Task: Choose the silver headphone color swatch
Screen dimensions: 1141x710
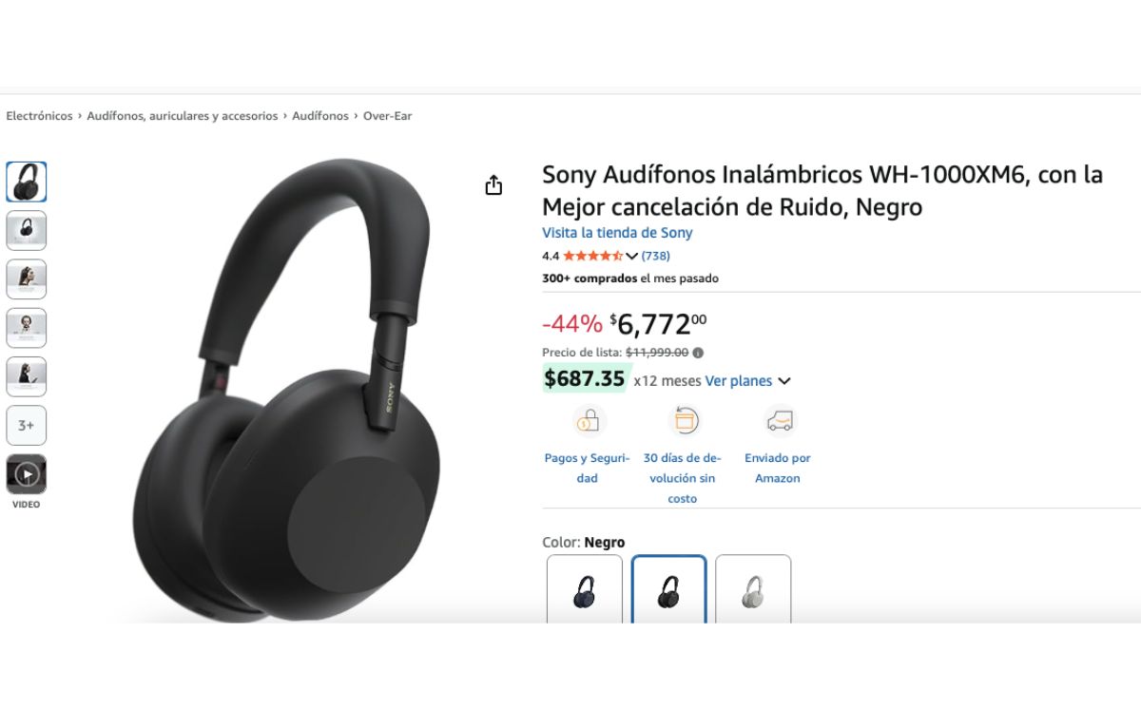Action: coord(753,591)
